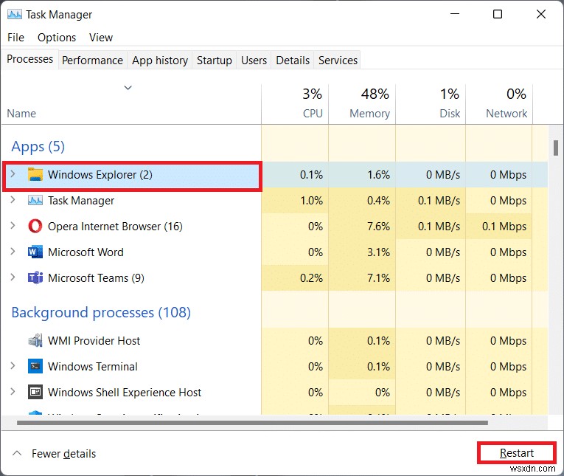Click the WMI Provider Host icon
This screenshot has width=564, height=476.
pos(35,341)
